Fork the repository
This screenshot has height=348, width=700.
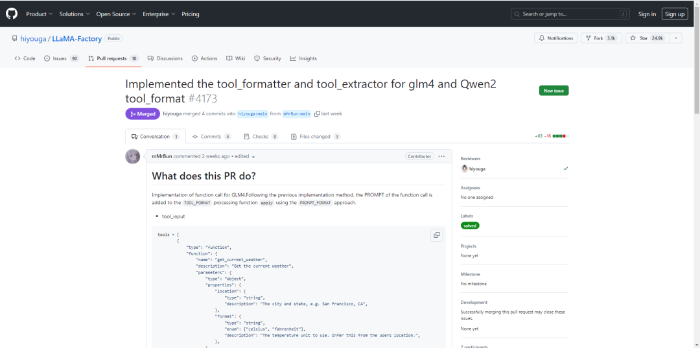click(601, 38)
